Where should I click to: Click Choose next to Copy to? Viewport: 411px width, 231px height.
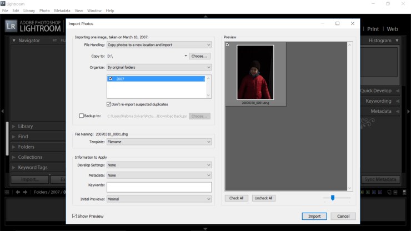(x=199, y=56)
